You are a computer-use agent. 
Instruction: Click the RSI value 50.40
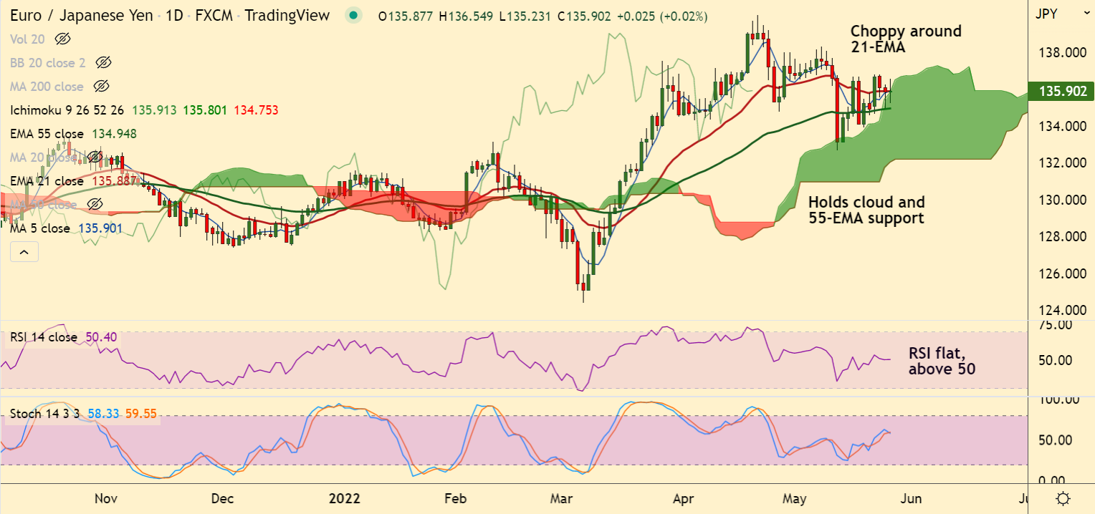102,336
